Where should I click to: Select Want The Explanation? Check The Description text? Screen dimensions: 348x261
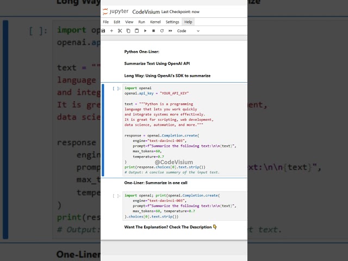(x=168, y=227)
